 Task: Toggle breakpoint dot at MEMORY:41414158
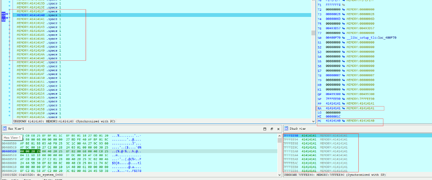(10, 109)
